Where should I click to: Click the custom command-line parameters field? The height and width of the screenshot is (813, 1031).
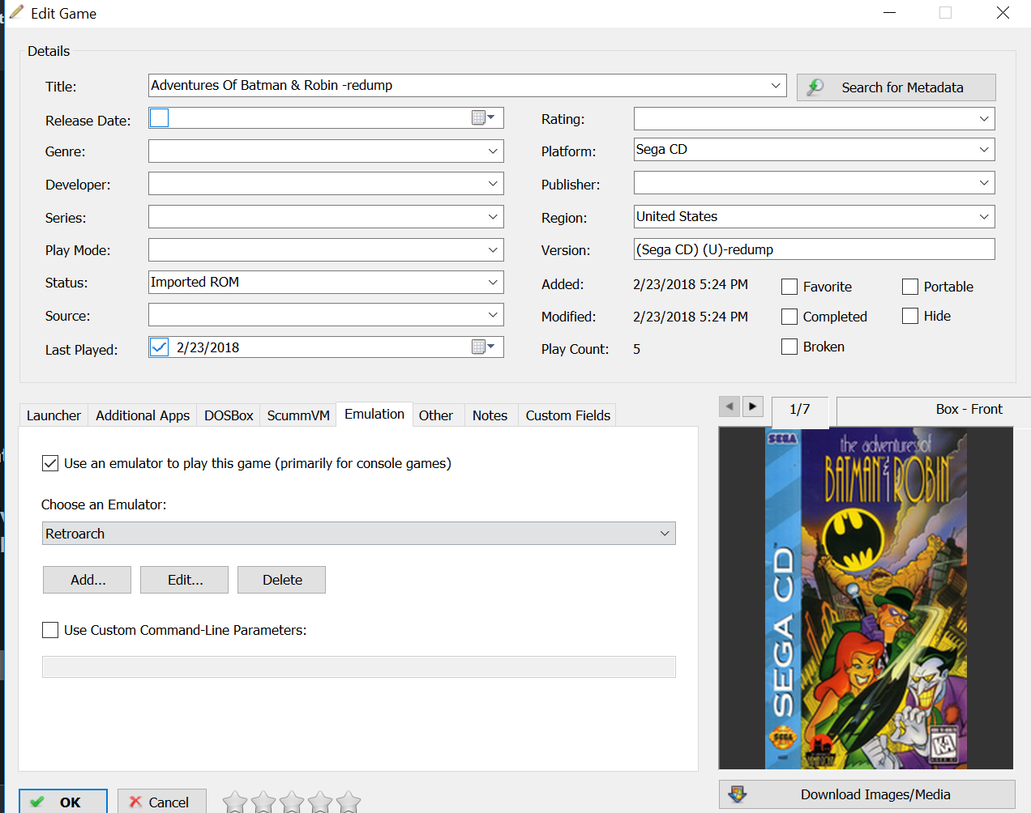(358, 666)
